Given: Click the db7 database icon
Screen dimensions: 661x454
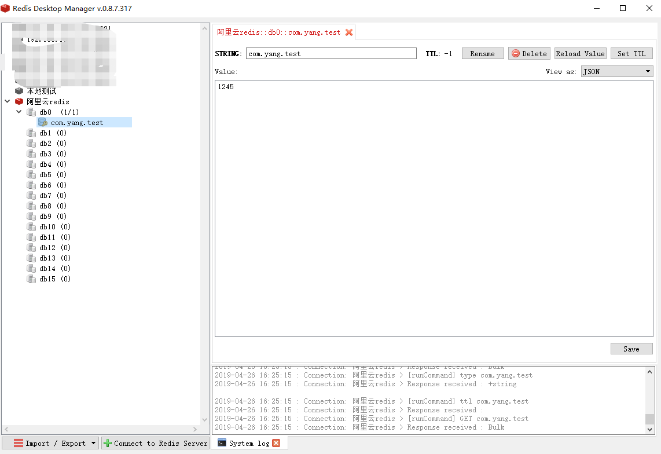Looking at the screenshot, I should [x=31, y=195].
